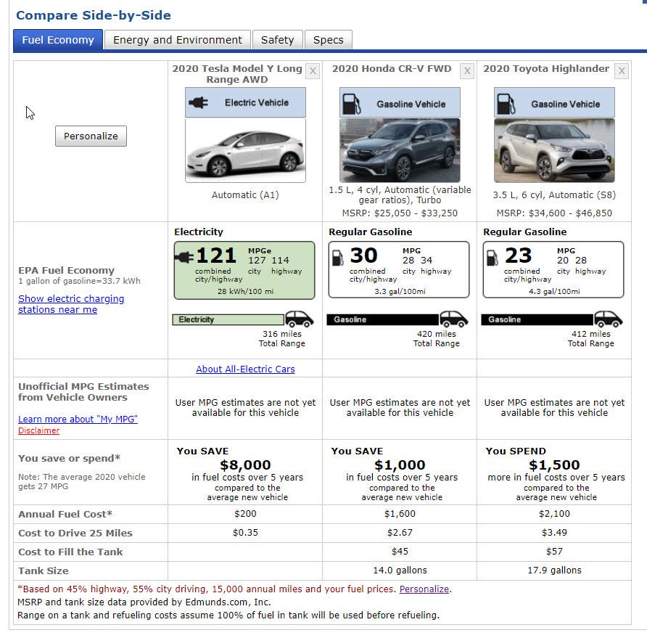647x638 pixels.
Task: Switch to Energy and Environment tab
Action: (178, 40)
